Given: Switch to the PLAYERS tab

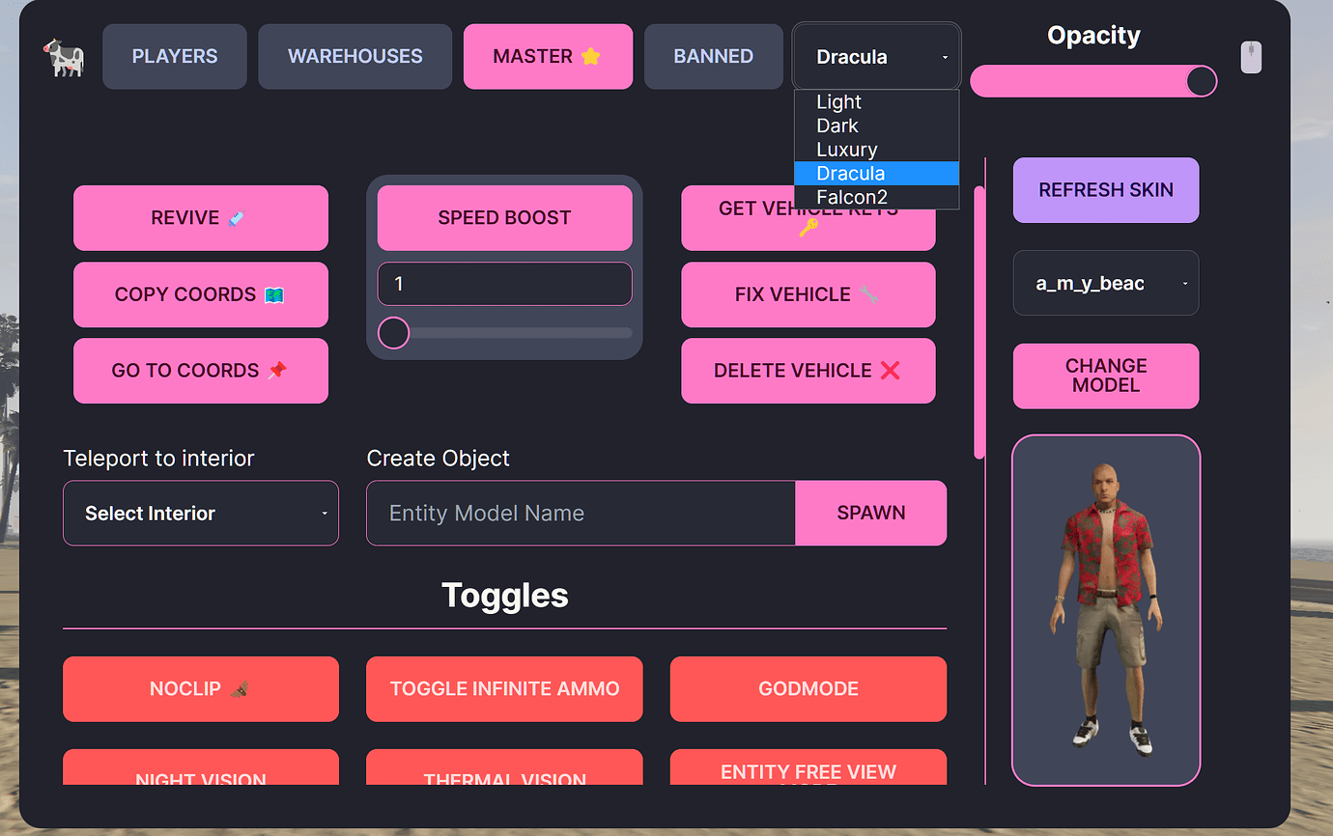Looking at the screenshot, I should point(174,56).
